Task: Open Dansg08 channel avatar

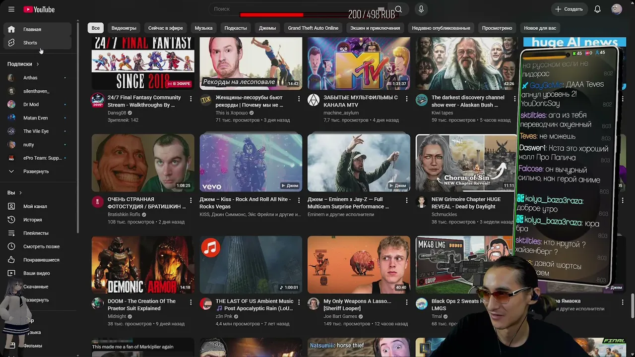Action: click(x=98, y=100)
